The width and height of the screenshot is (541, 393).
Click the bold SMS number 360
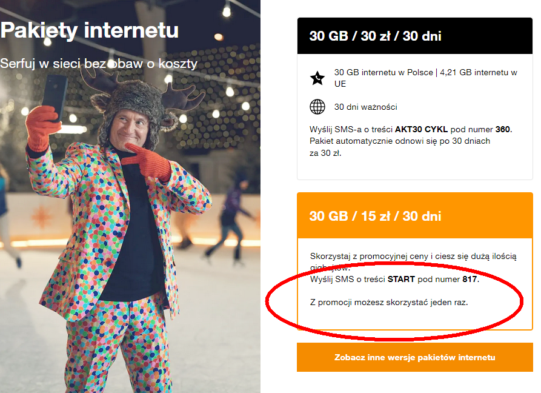tap(503, 129)
